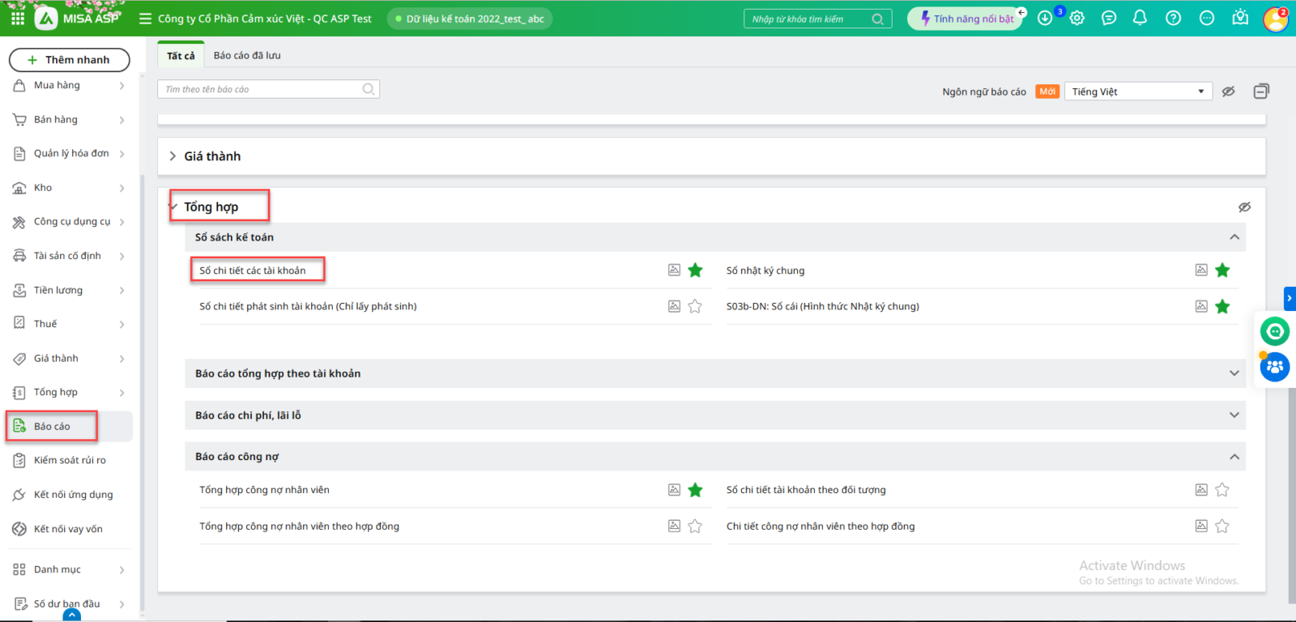The height and width of the screenshot is (622, 1296).
Task: Click the help question mark icon
Action: point(1173,18)
